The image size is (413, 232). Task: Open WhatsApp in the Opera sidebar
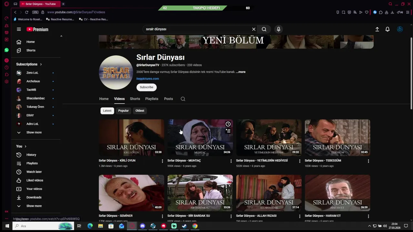6,50
